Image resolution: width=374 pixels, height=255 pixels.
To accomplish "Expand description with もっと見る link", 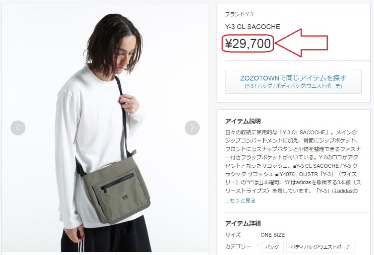I will pos(240,201).
